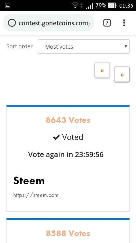This screenshot has width=136, height=243.
Task: Tap the image notification icon in status bar
Action: 8,6
